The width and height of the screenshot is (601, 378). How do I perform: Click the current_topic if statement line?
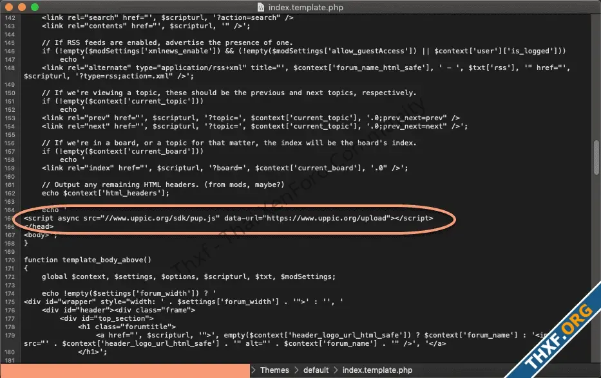[122, 101]
